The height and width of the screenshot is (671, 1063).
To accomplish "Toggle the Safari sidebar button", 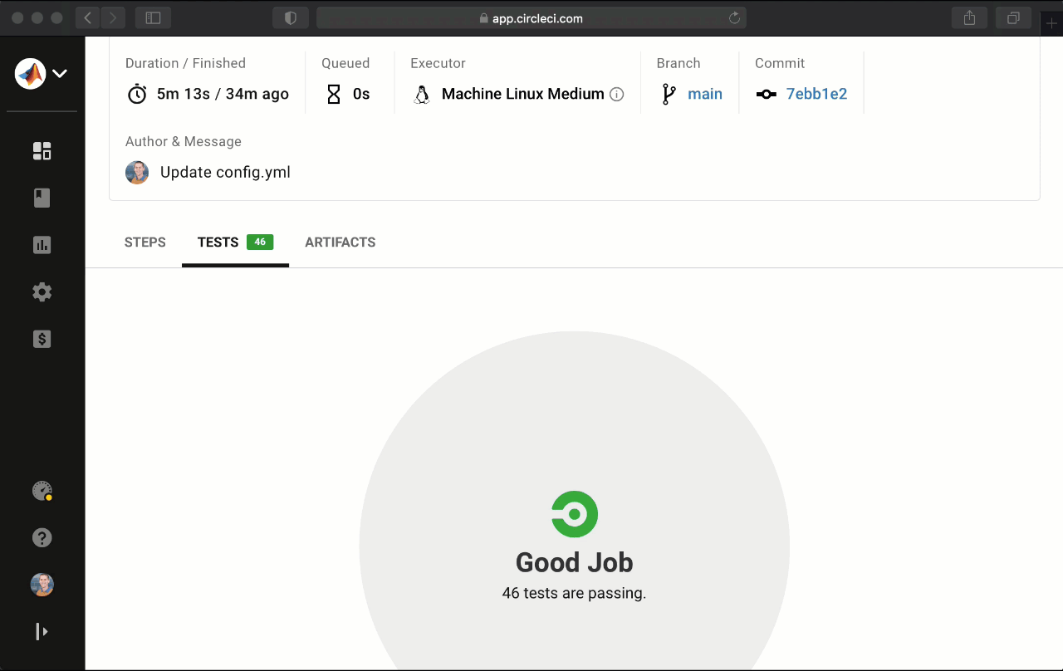I will click(153, 17).
